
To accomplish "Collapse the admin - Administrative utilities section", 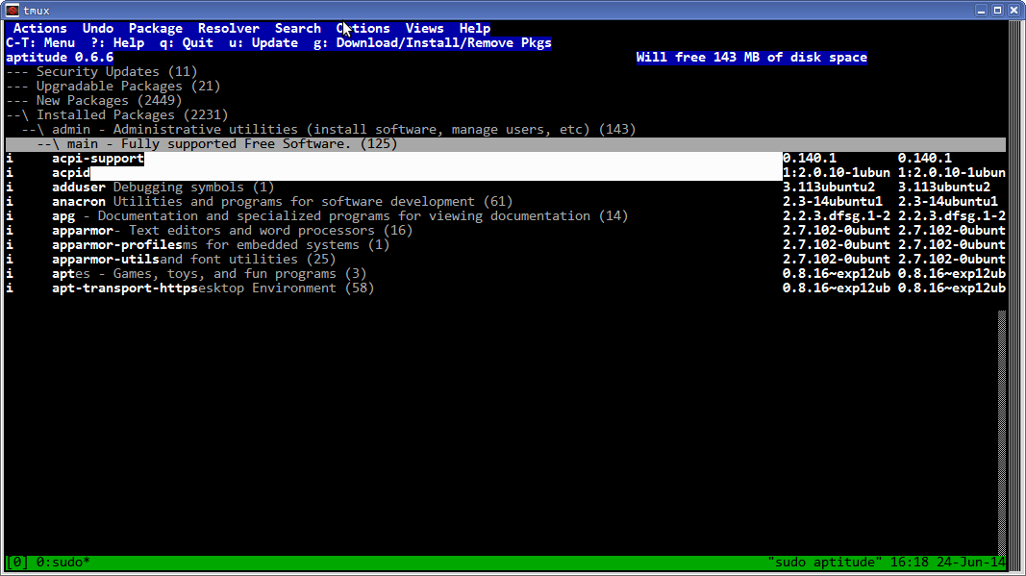I will click(329, 129).
